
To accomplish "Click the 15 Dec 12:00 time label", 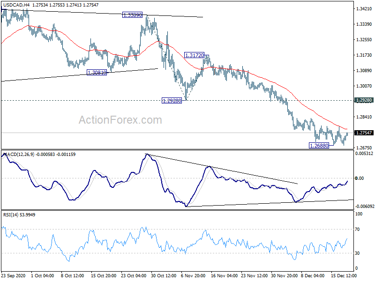I will click(344, 275).
